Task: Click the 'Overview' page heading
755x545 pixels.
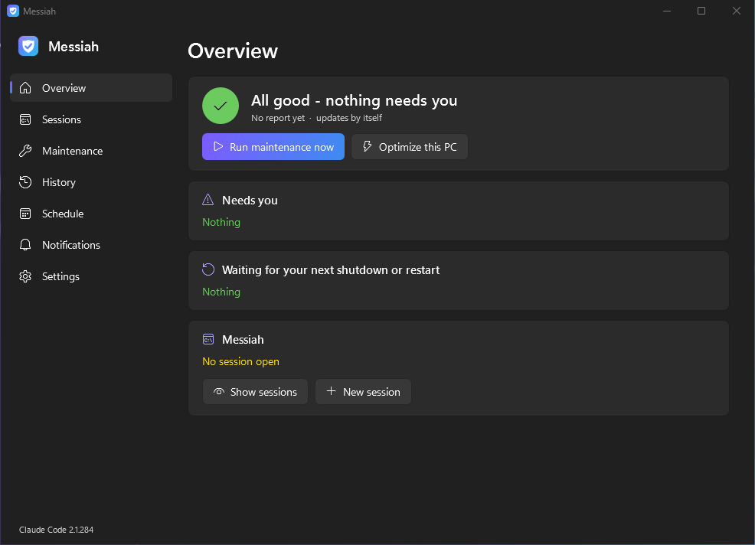Action: tap(233, 51)
